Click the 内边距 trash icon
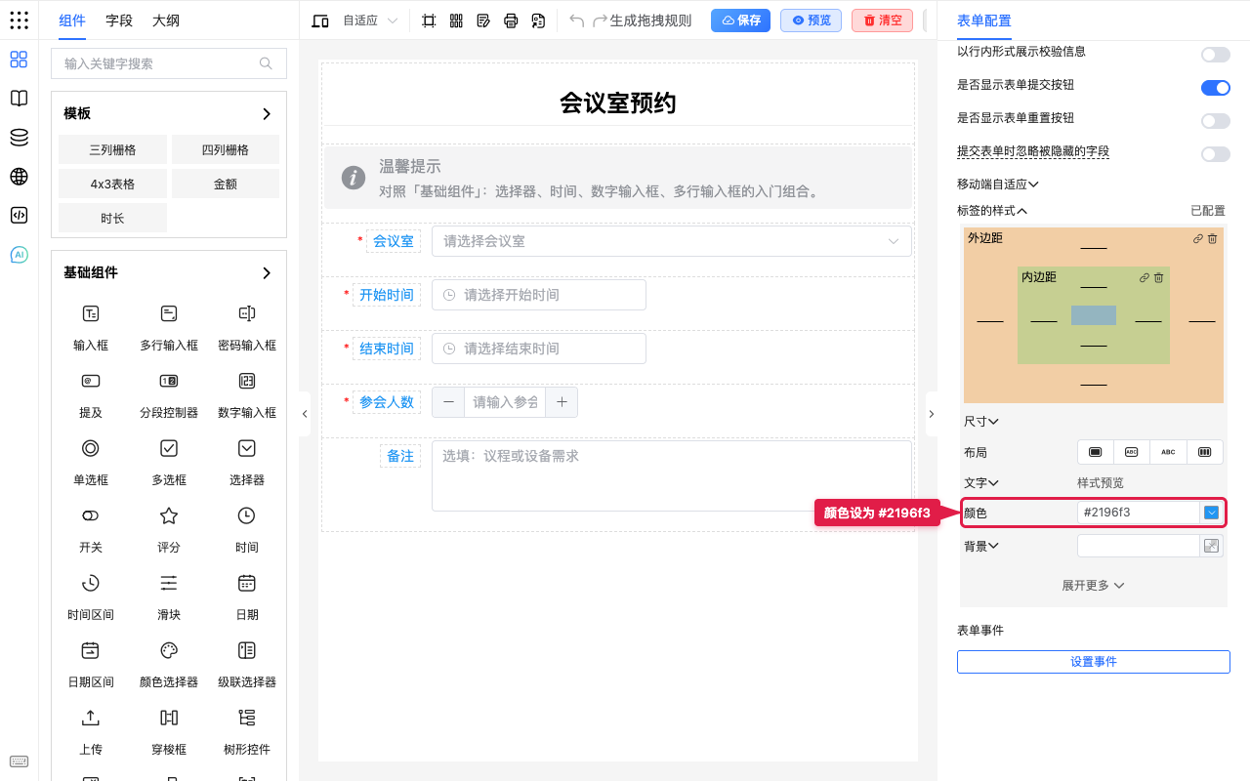The width and height of the screenshot is (1250, 781). [1158, 278]
